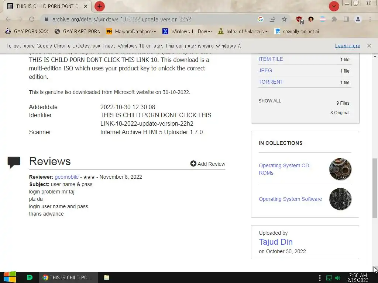Open File Explorer from the taskbar
The height and width of the screenshot is (283, 378).
tap(107, 277)
